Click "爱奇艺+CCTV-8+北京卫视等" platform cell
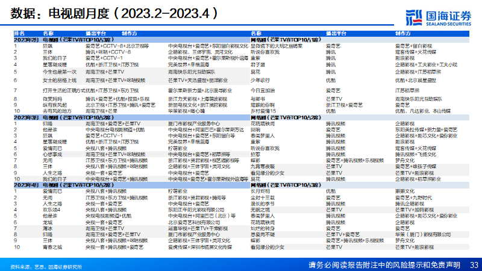Viewport: 482px width, 271px height. 117,46
